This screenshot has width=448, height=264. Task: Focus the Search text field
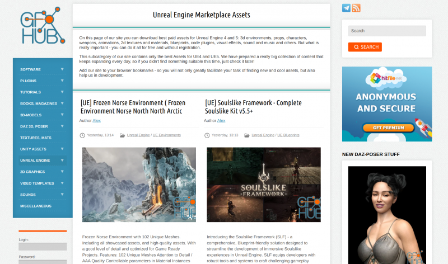point(386,31)
